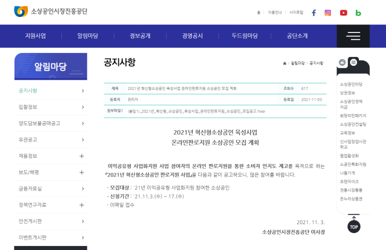The width and height of the screenshot is (386, 250).
Task: Select 안전게시판 in the sidebar
Action: click(x=51, y=221)
